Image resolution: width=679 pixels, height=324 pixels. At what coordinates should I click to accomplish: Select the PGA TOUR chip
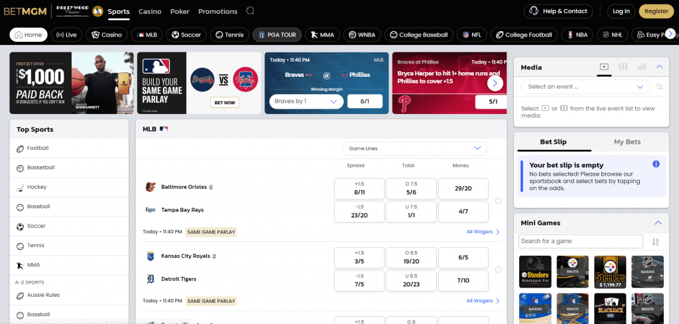pos(277,34)
